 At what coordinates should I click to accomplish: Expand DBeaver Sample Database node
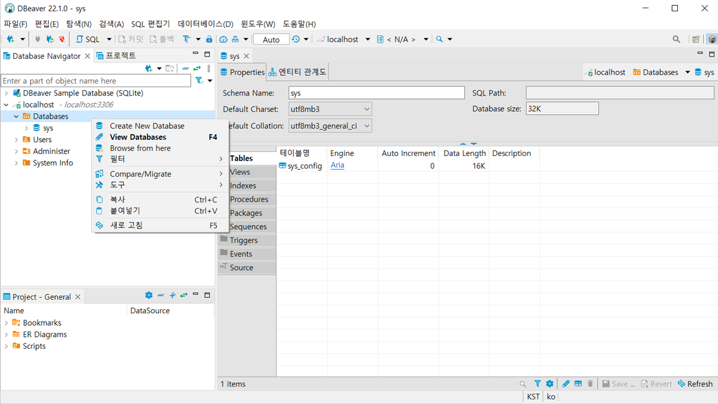6,93
